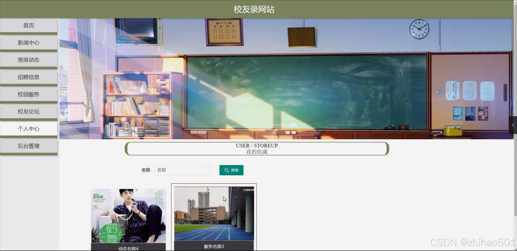This screenshot has height=251, width=517.
Task: Open the 服务名称3 campus thumbnail
Action: click(214, 214)
